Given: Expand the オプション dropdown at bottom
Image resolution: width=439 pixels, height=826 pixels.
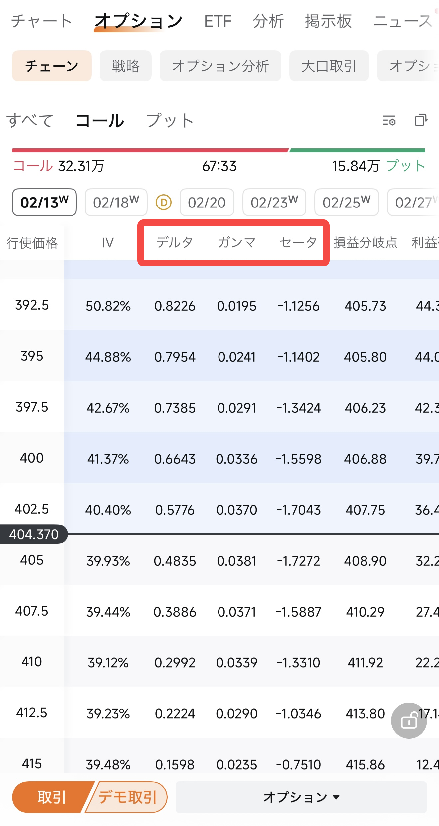Looking at the screenshot, I should 301,797.
